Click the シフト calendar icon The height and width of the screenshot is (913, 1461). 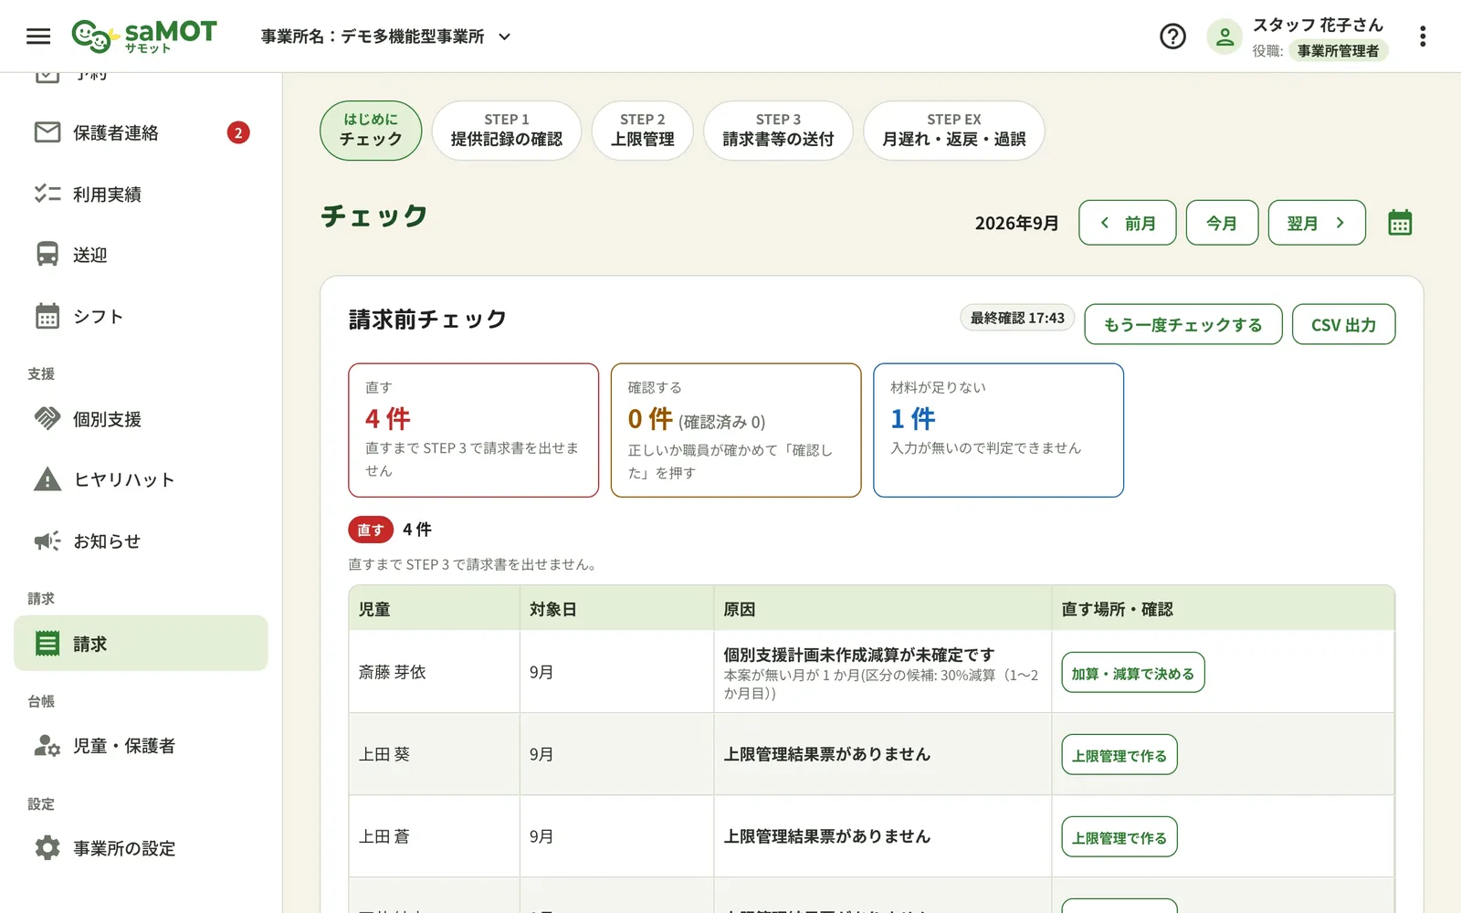click(x=47, y=316)
